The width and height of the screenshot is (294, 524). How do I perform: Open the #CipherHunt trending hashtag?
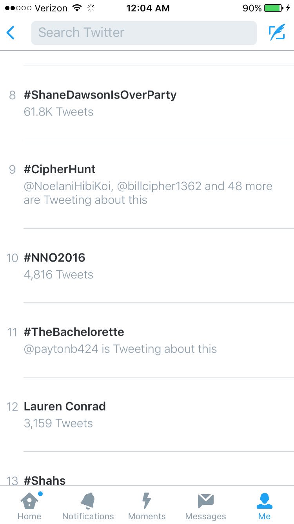[x=60, y=169]
